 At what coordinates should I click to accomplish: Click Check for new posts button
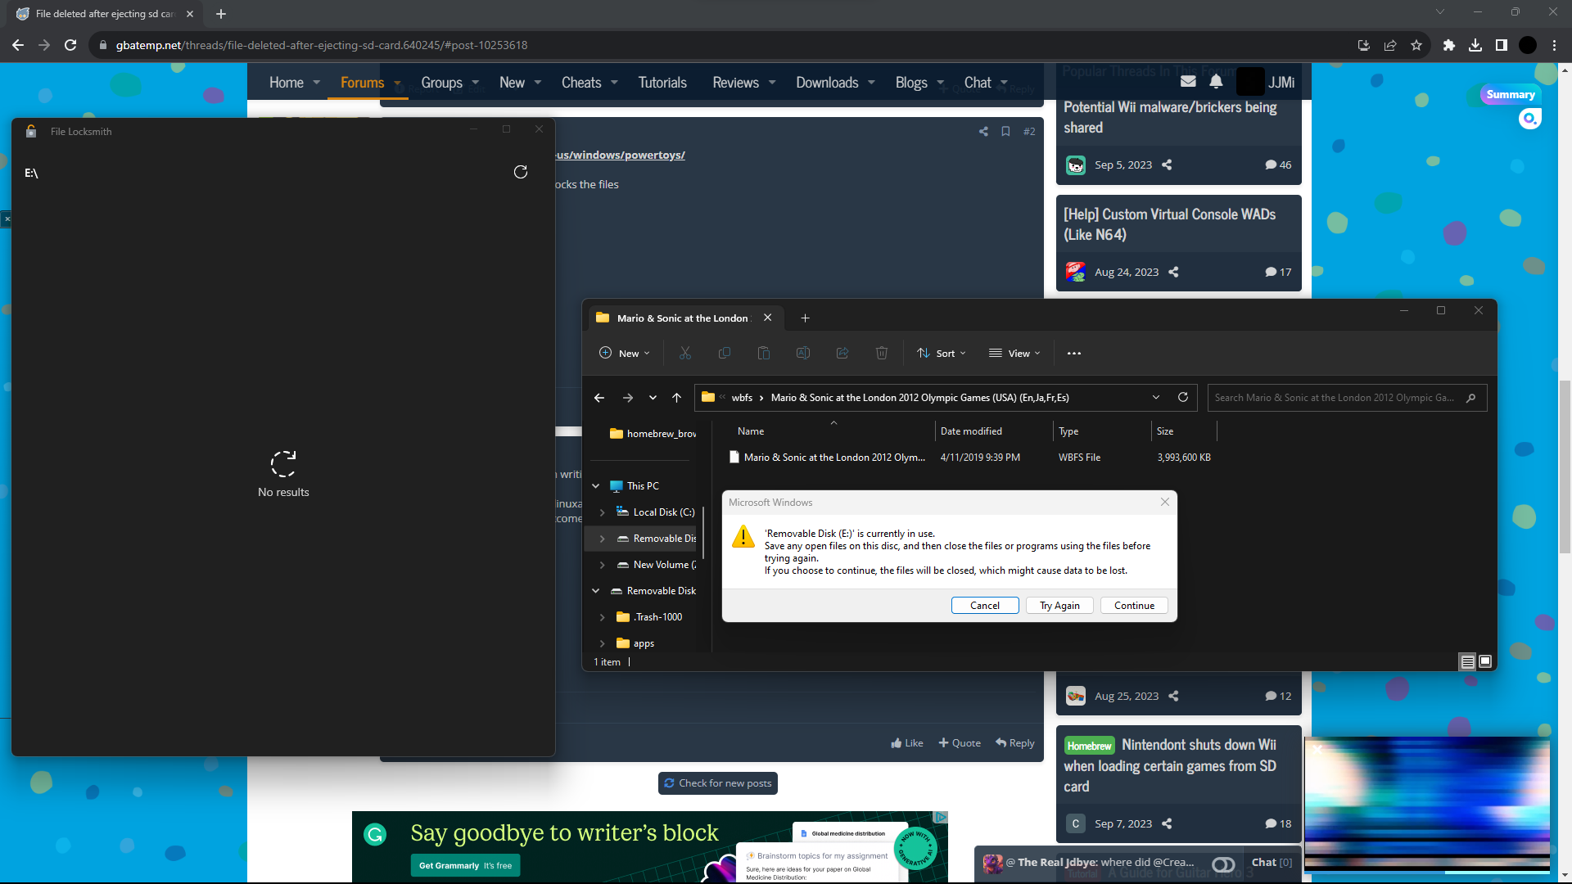coord(718,783)
